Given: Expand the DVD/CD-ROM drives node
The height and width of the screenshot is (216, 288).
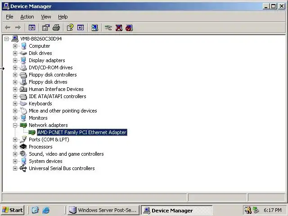Looking at the screenshot, I should tap(15, 67).
